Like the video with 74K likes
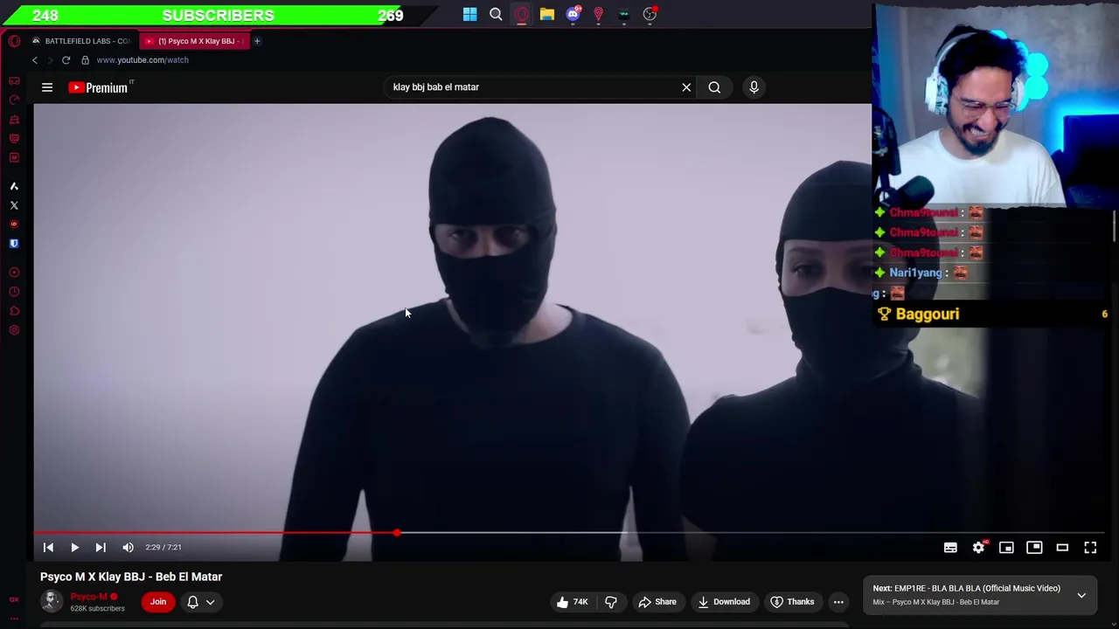Image resolution: width=1119 pixels, height=629 pixels. pyautogui.click(x=573, y=602)
